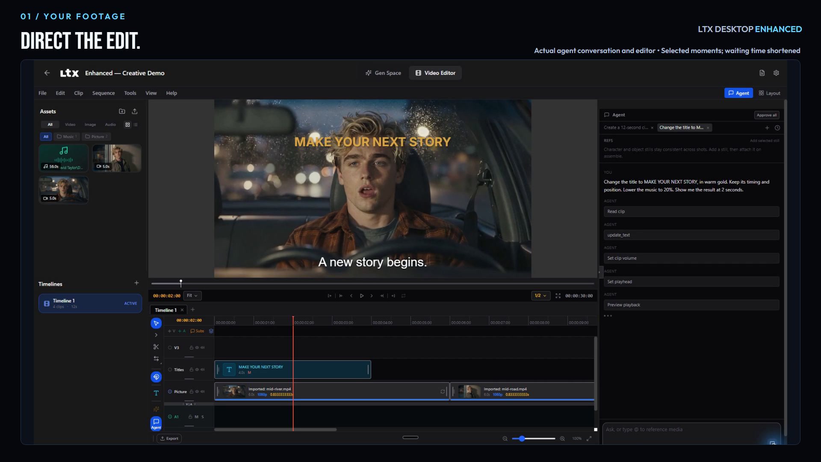This screenshot has width=821, height=462.
Task: Open the Clip menu
Action: (x=79, y=93)
